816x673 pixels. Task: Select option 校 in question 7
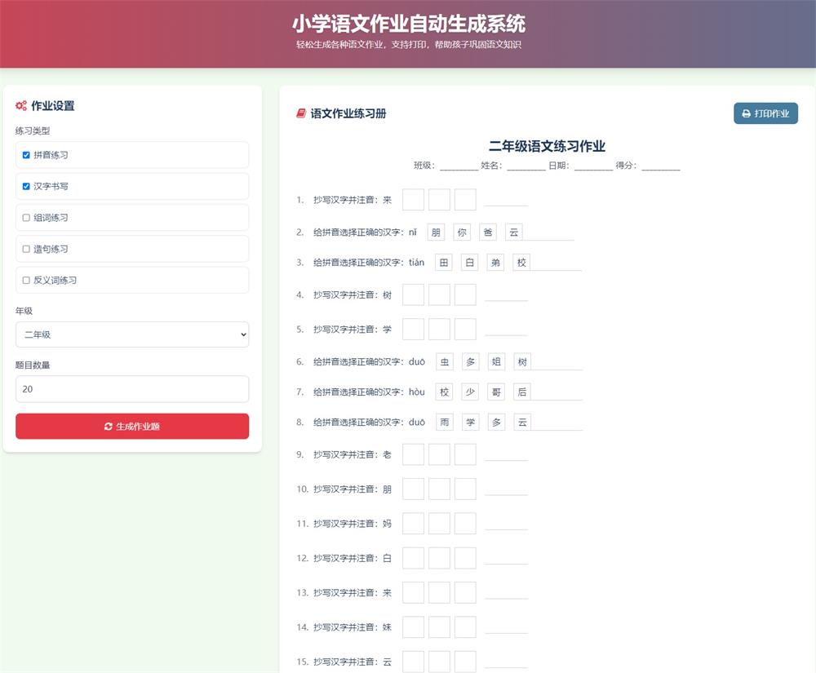[x=445, y=392]
